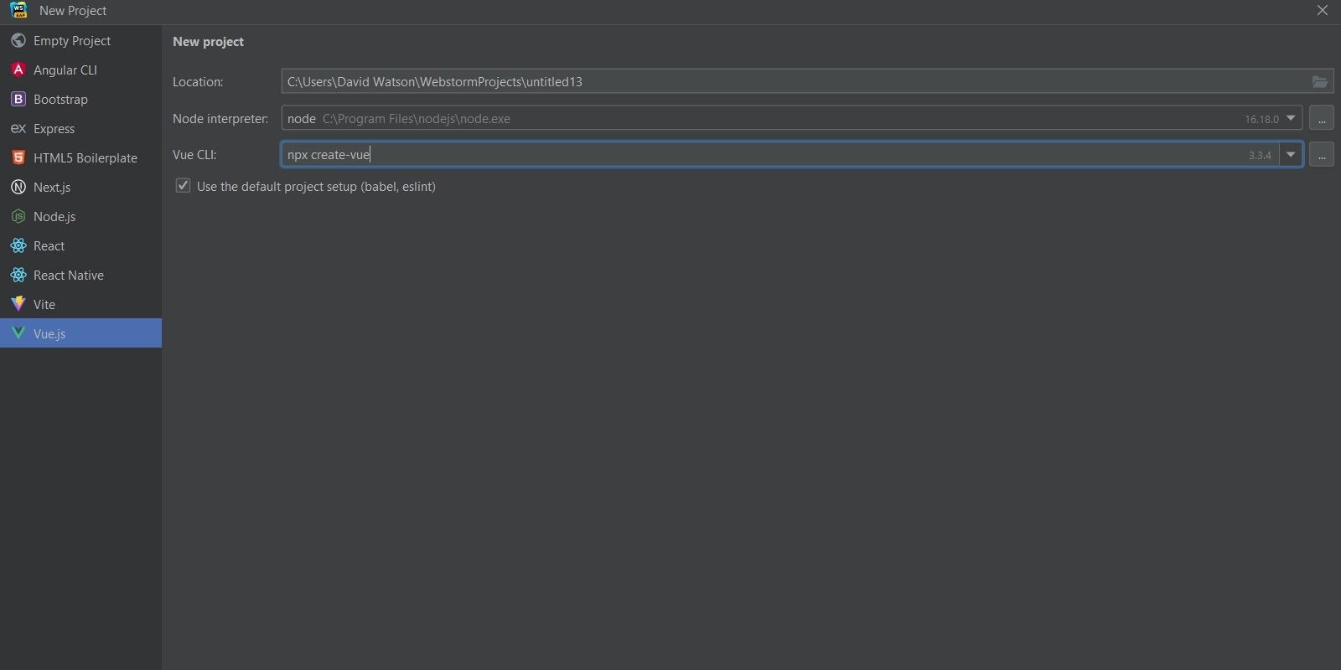Choose the Angular CLI project type
Viewport: 1341px width, 670px height.
pyautogui.click(x=80, y=70)
